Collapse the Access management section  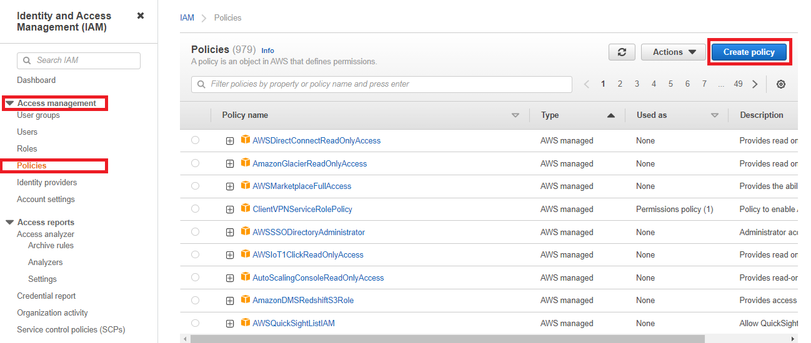coord(9,103)
